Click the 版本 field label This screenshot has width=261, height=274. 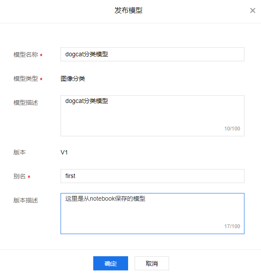pyautogui.click(x=20, y=152)
